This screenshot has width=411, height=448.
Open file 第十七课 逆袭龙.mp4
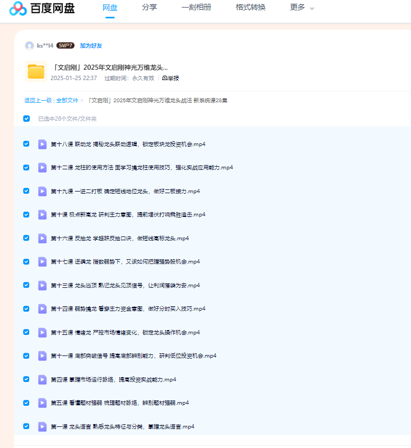(125, 262)
